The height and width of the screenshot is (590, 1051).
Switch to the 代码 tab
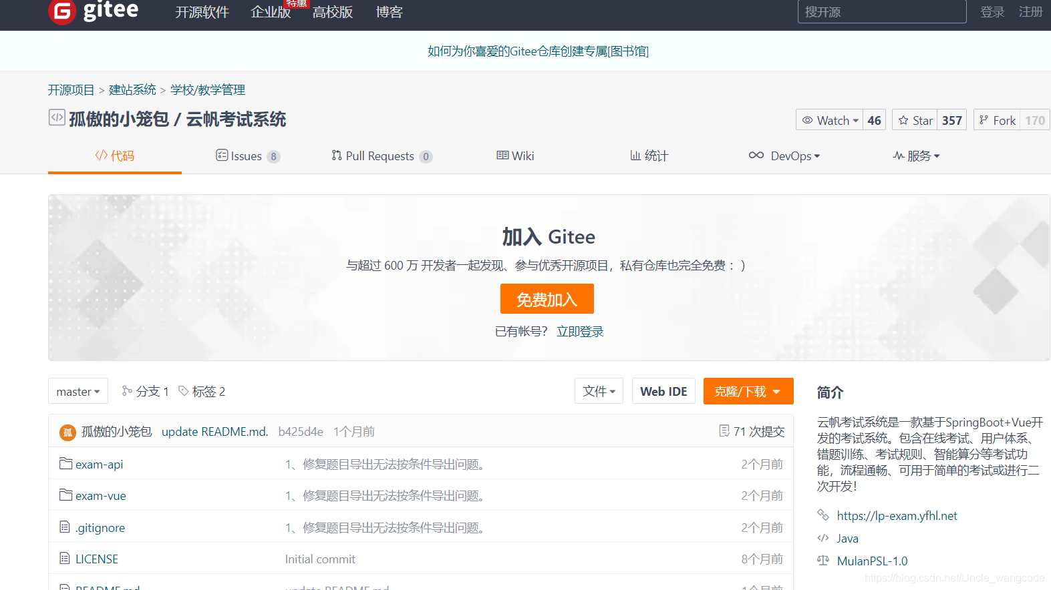point(115,156)
